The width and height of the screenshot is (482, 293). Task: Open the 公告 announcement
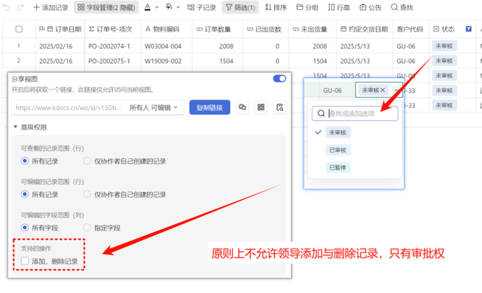click(x=371, y=7)
